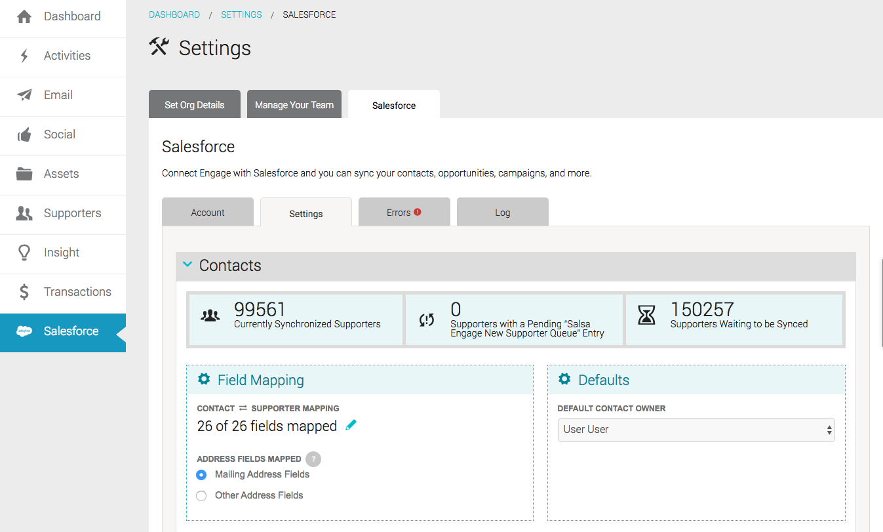
Task: Select Mailing Address Fields radio button
Action: coord(201,475)
